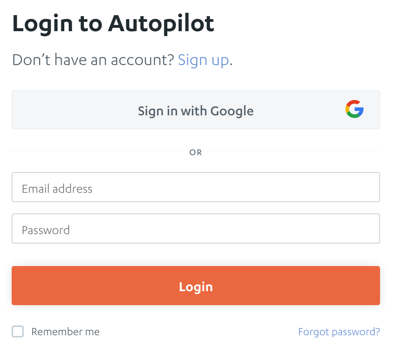Enable the Remember me checkbox

click(17, 331)
